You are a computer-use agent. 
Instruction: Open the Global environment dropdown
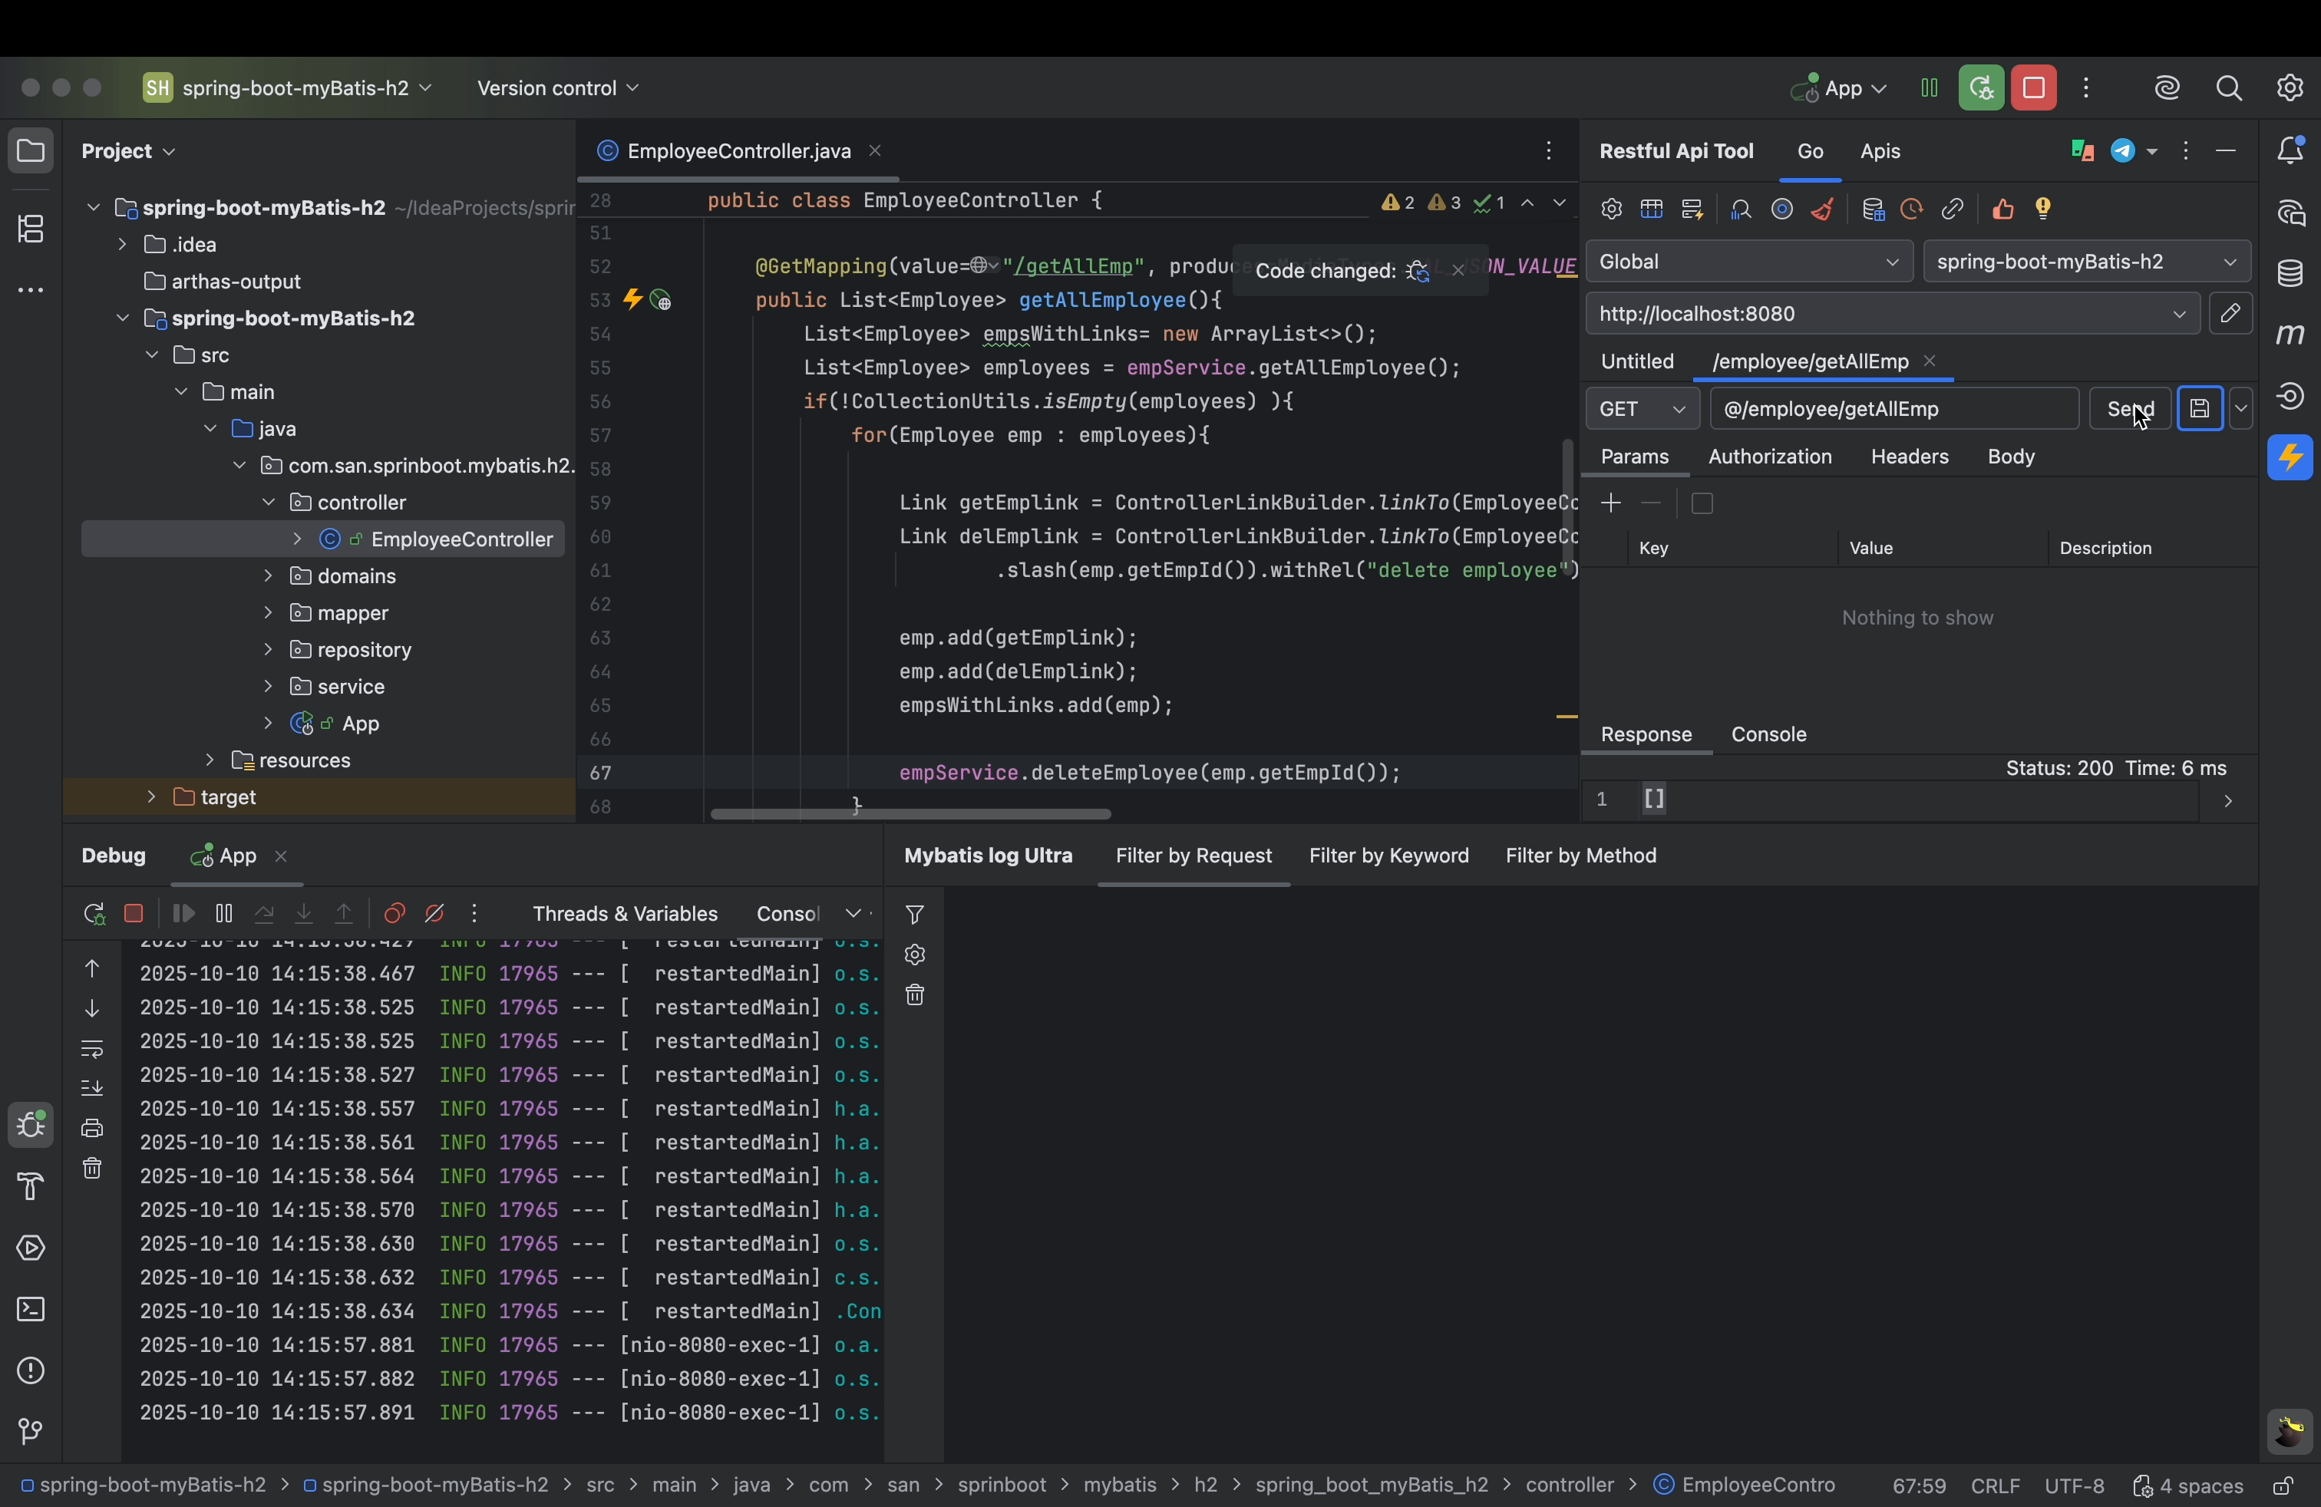(x=1748, y=262)
